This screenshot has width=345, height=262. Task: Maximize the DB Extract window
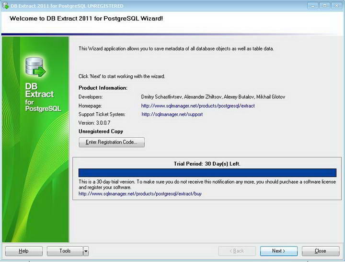point(325,6)
